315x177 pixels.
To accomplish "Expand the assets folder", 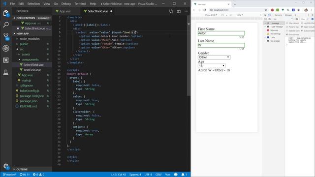I will pyautogui.click(x=26, y=55).
